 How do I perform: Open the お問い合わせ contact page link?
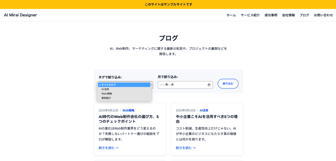point(323,15)
